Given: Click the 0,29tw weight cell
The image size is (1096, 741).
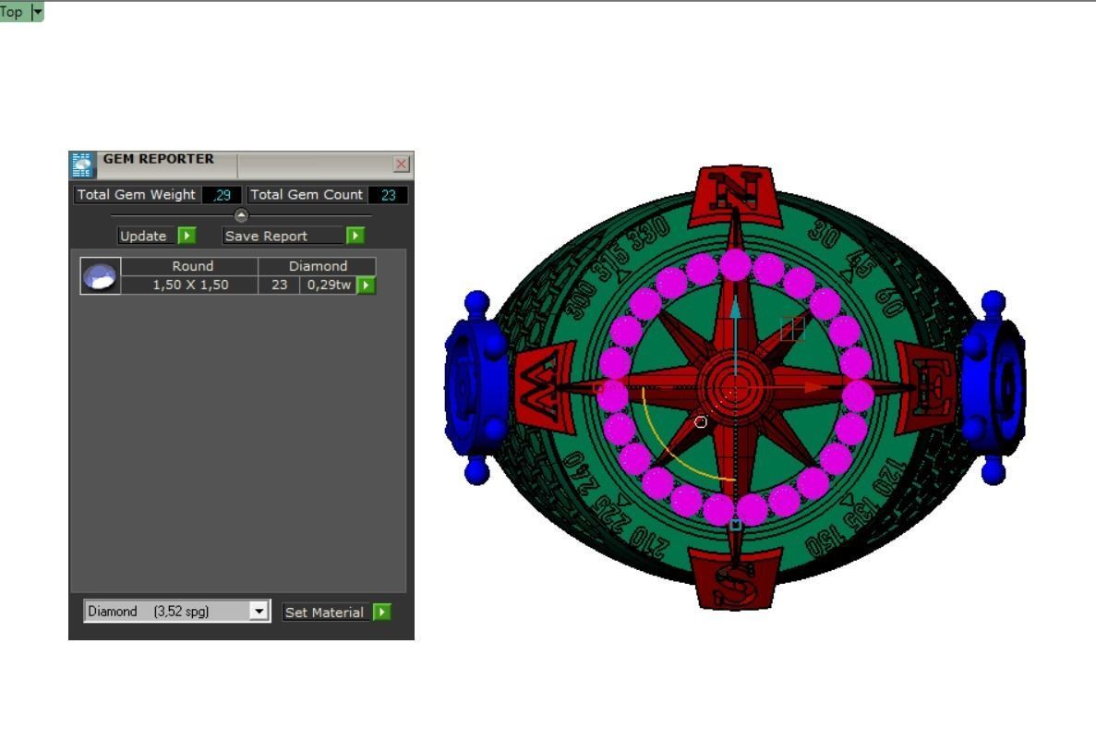Looking at the screenshot, I should pos(329,285).
